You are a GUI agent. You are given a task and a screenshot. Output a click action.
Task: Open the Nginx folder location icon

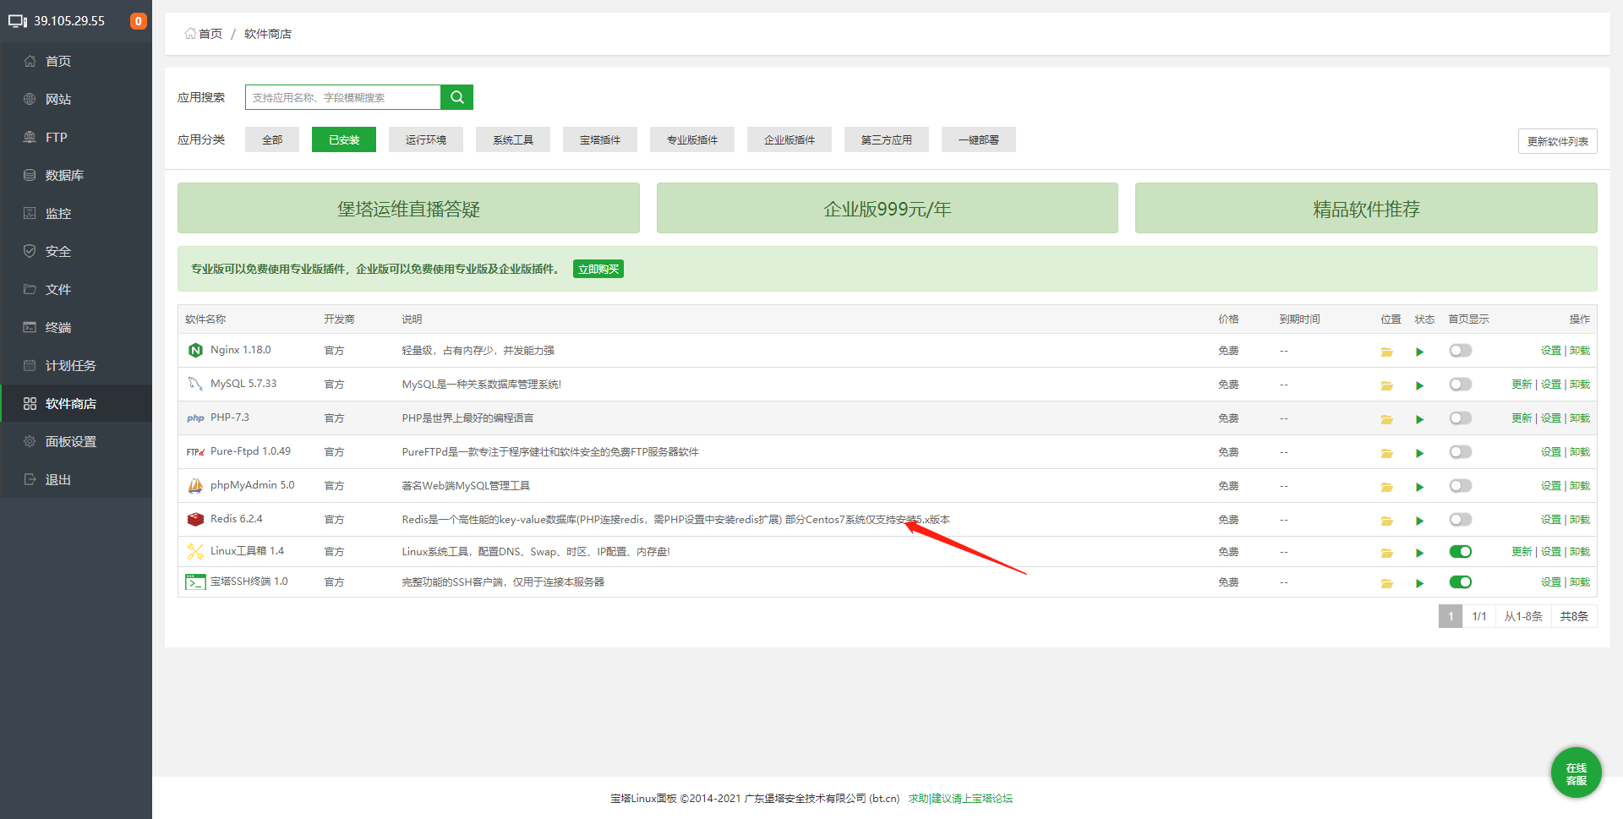tap(1386, 352)
